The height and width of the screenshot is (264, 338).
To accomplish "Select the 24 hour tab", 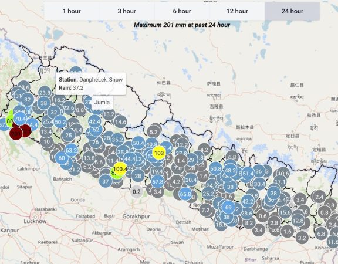I will click(x=292, y=11).
